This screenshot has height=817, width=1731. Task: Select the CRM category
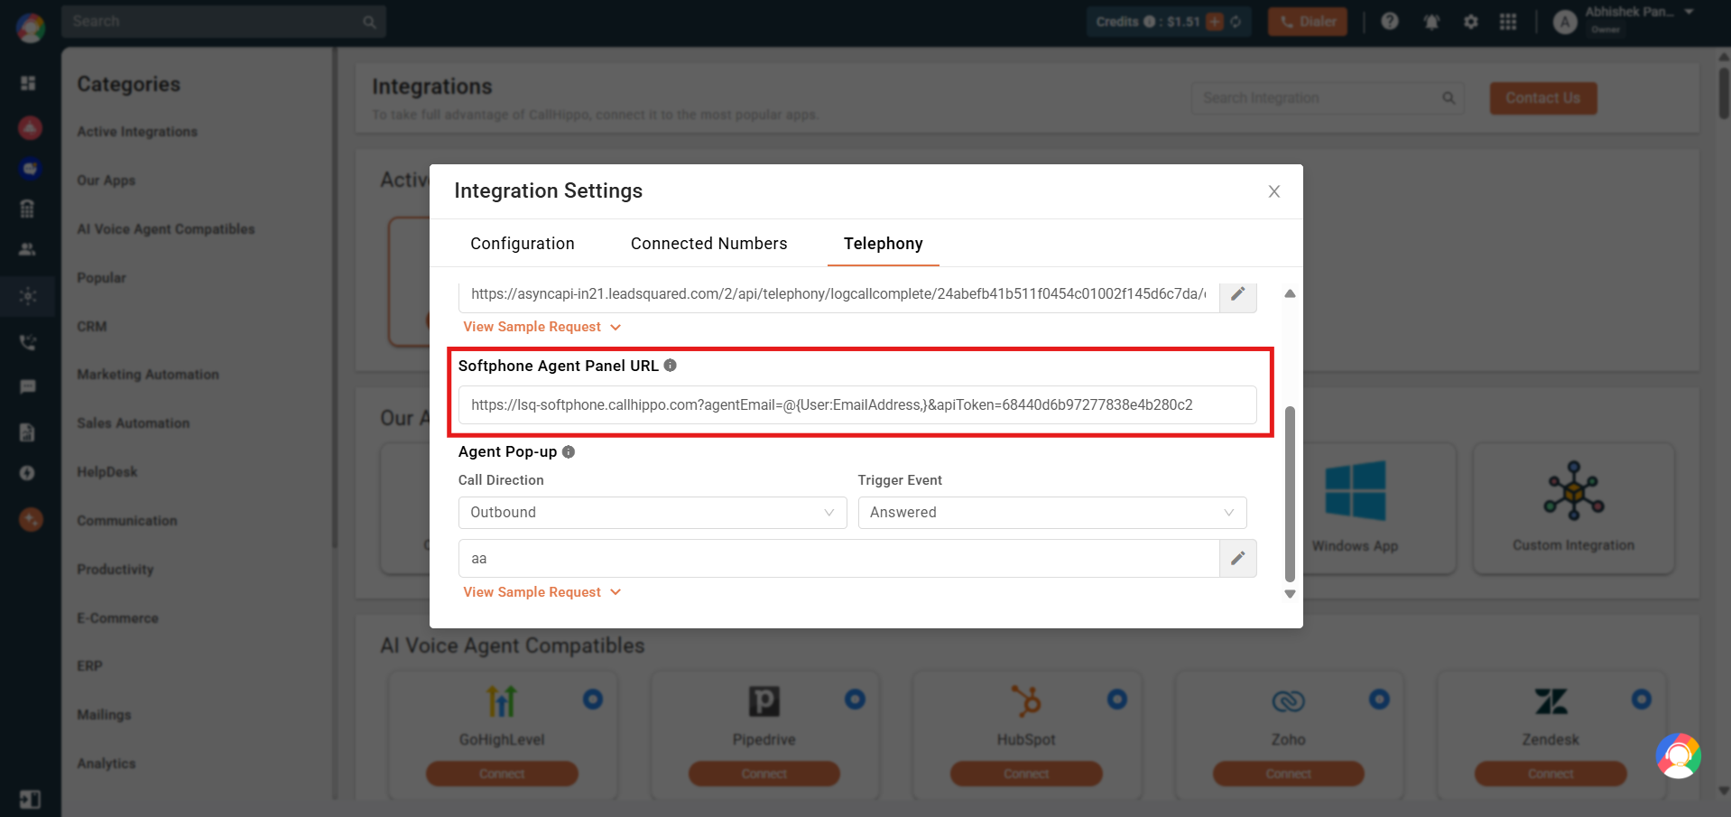point(92,327)
